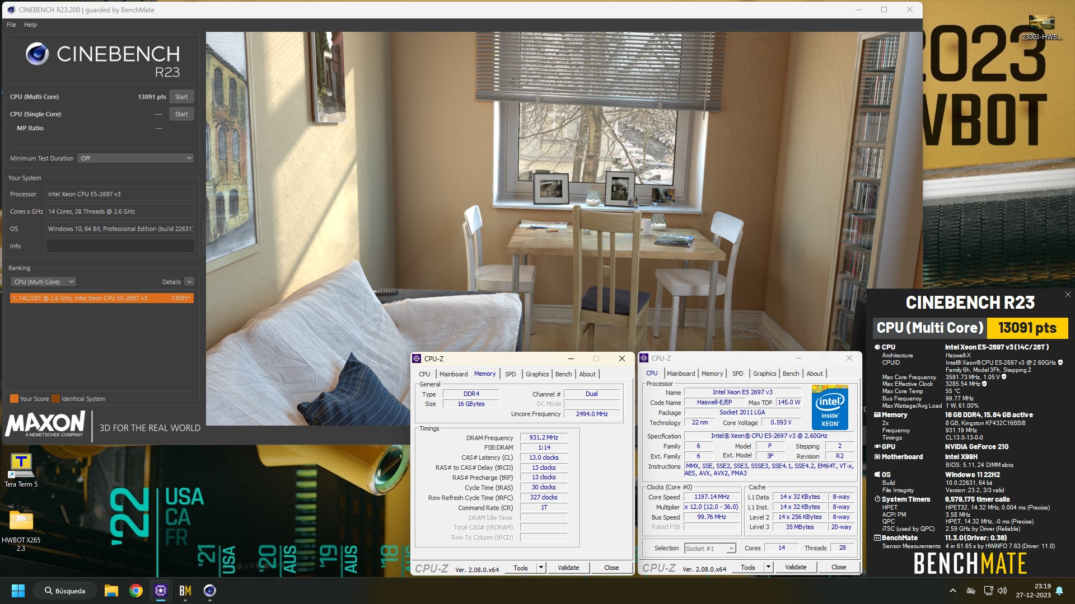Viewport: 1075px width, 604px height.
Task: Click the taskbar Búsqueda search box
Action: pyautogui.click(x=65, y=591)
